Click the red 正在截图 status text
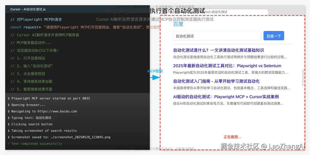Screen dimensions: 310x155 pyautogui.click(x=233, y=137)
